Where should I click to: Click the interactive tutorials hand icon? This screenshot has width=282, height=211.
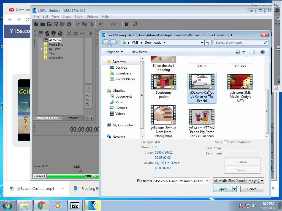(127, 24)
